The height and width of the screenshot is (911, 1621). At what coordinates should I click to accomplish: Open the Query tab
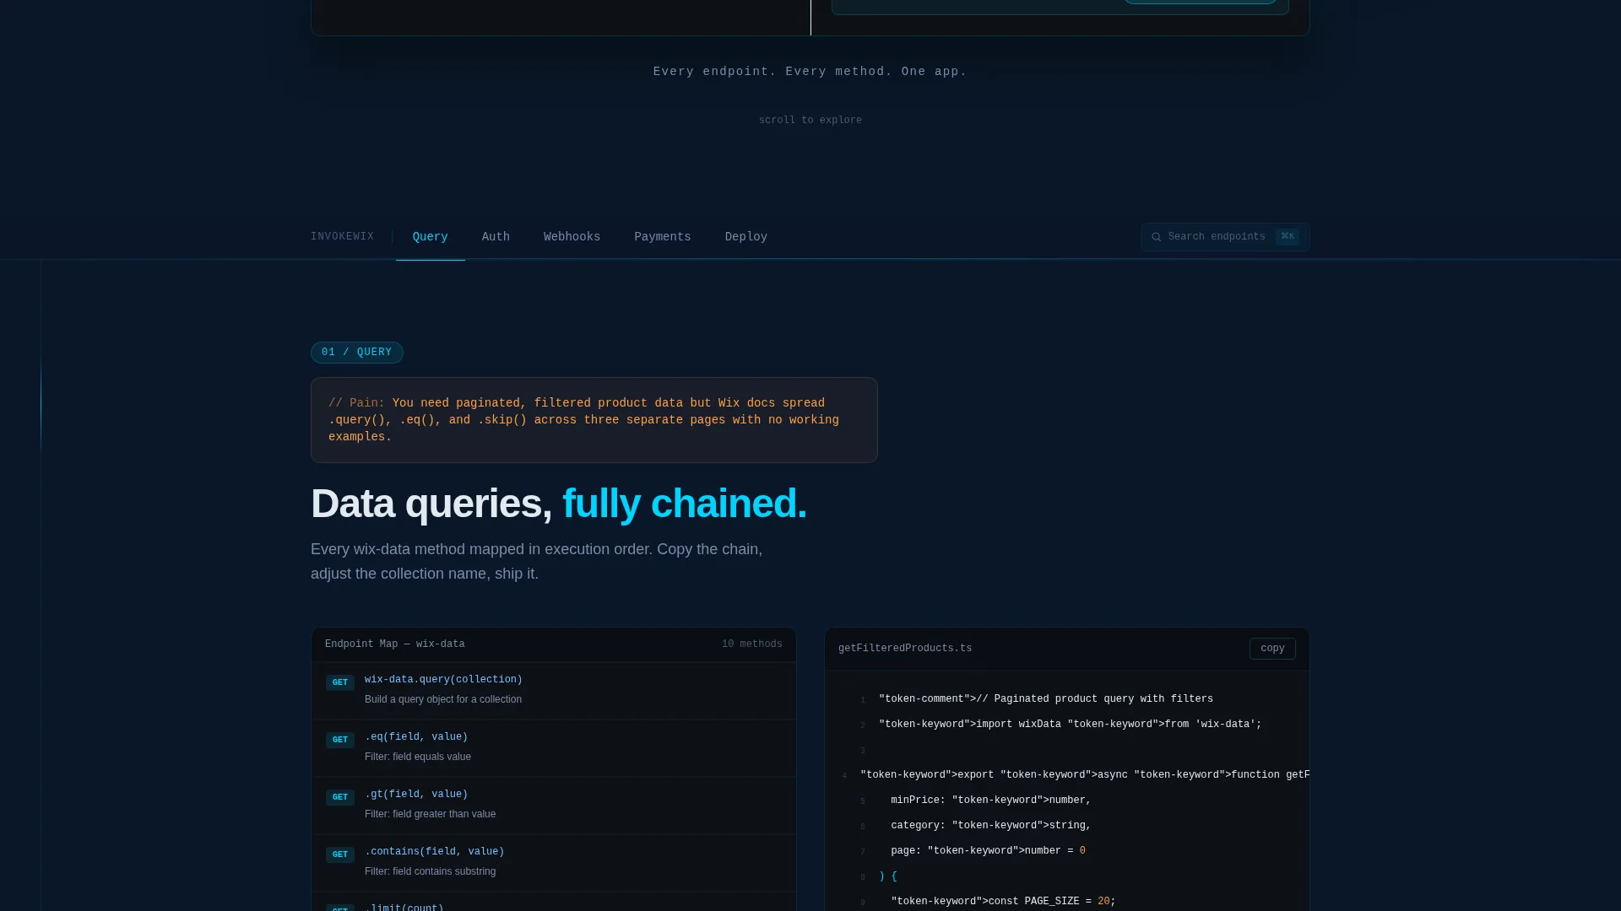430,237
